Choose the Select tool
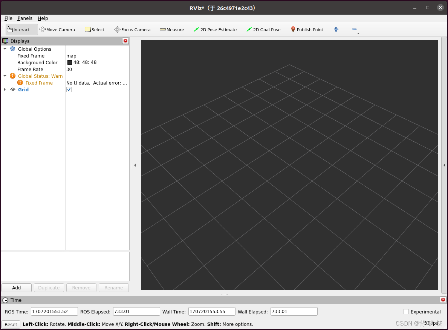This screenshot has height=330, width=448. click(94, 30)
